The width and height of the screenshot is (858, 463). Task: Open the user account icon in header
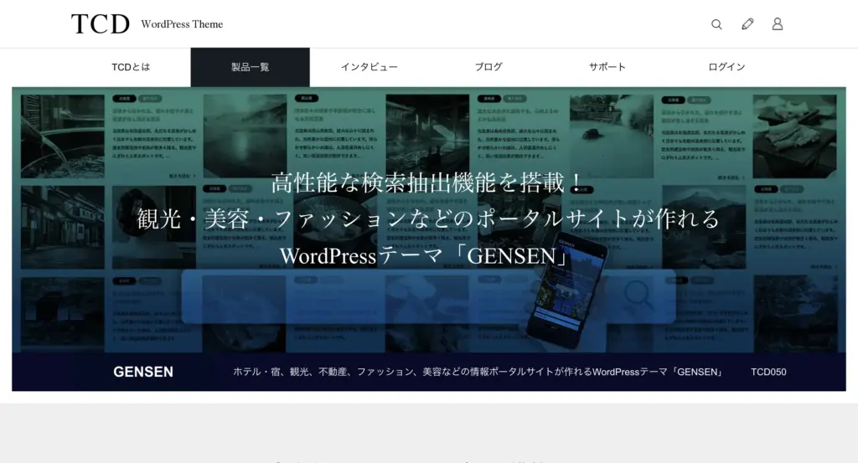tap(778, 24)
